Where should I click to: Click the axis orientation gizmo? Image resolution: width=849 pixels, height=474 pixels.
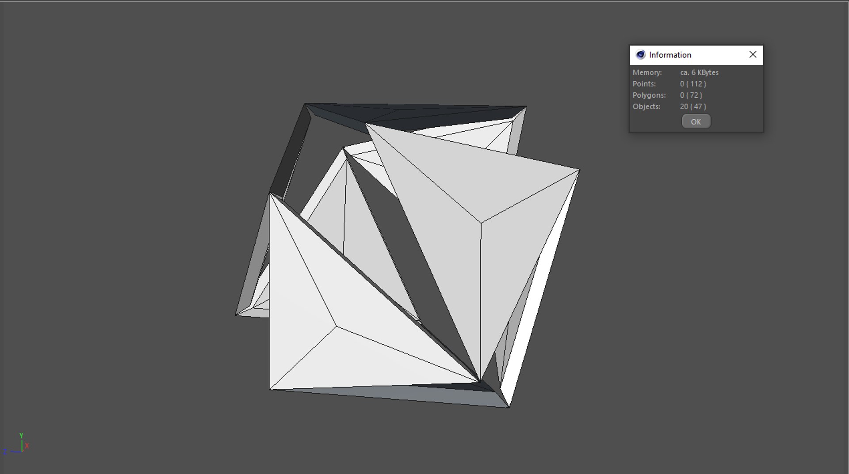[x=17, y=444]
